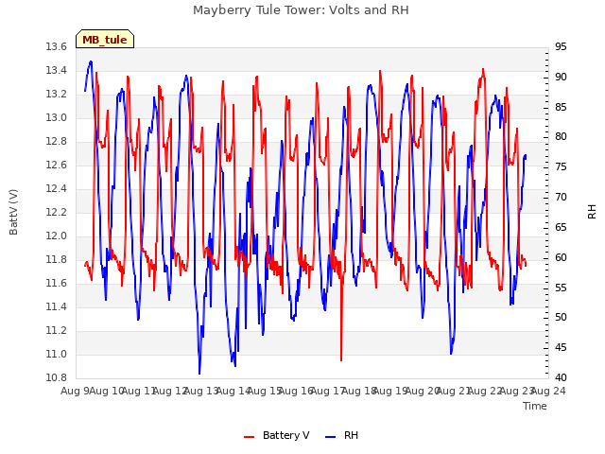Click the 50 right axis tick label

(x=561, y=318)
